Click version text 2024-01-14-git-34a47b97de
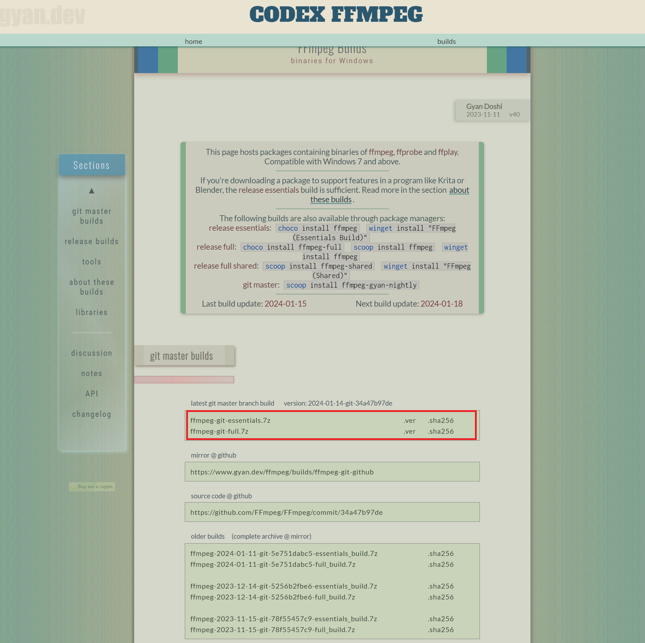 click(x=350, y=403)
